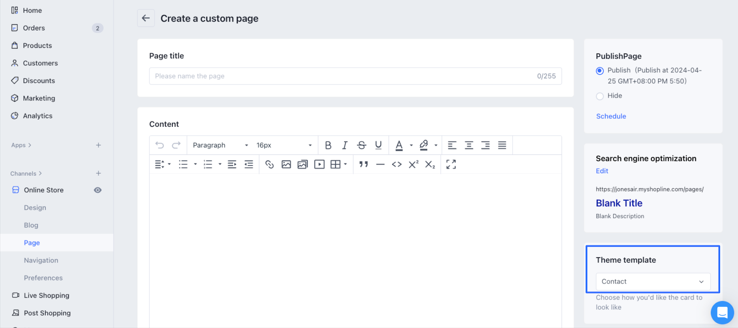Click Edit under Search engine optimization
The image size is (738, 328).
(602, 171)
